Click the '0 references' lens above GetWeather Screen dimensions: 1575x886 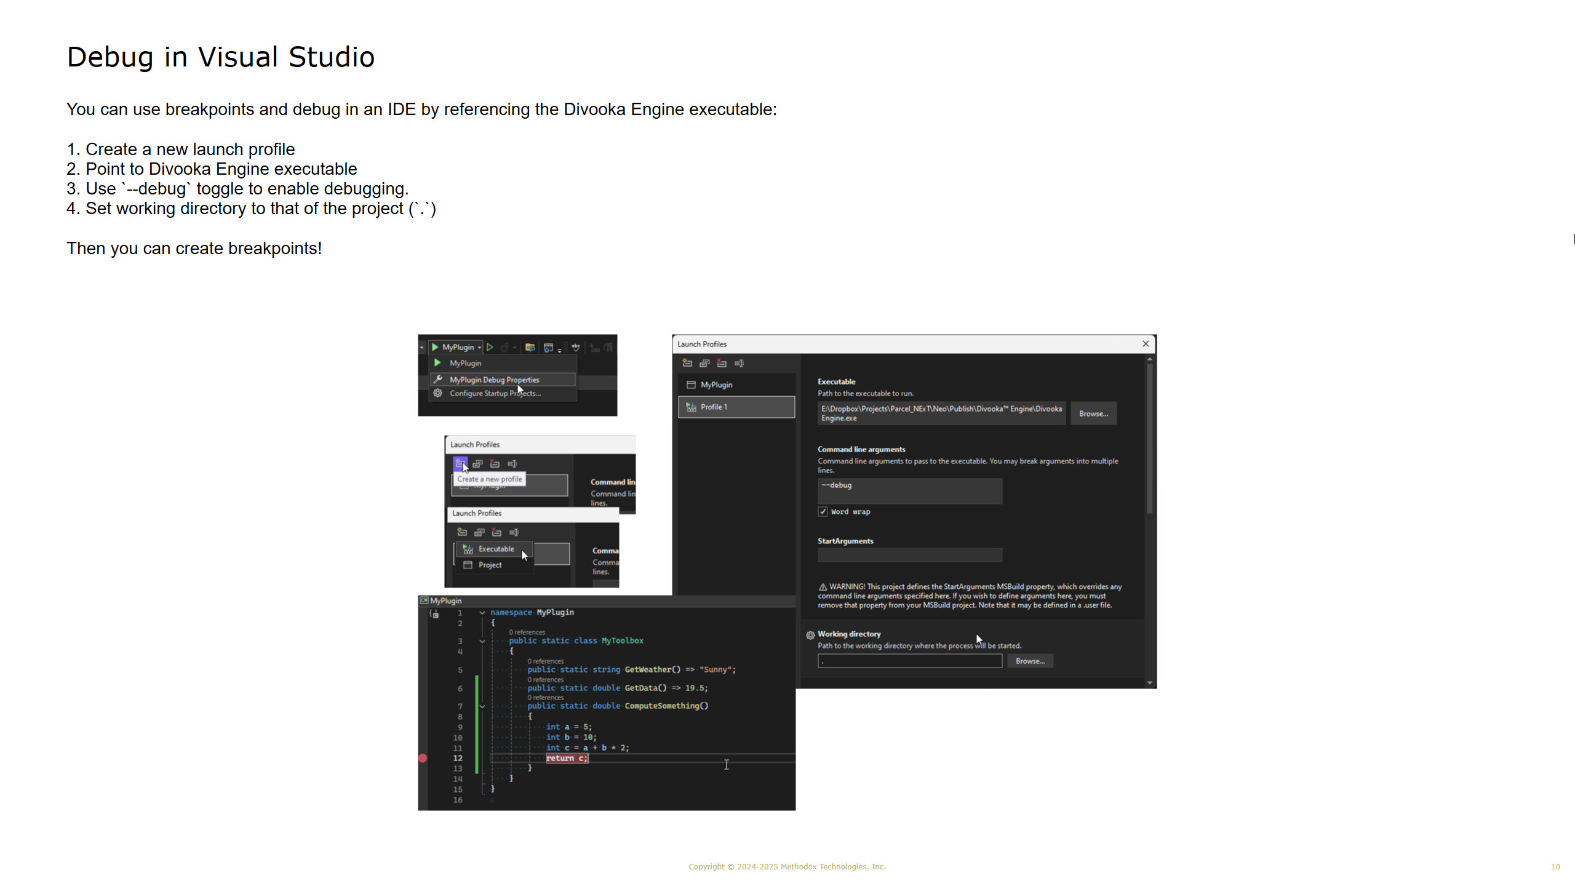pos(546,661)
